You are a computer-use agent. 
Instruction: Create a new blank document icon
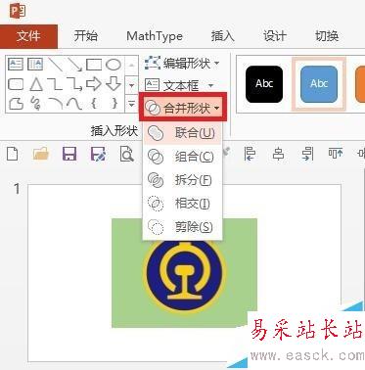(x=13, y=154)
